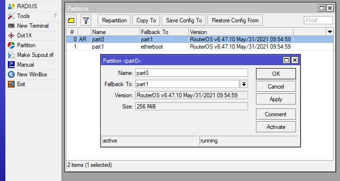The width and height of the screenshot is (340, 181).
Task: Click the Apply button
Action: click(x=276, y=99)
